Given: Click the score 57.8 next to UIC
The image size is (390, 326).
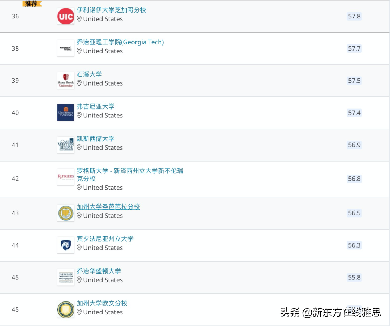Looking at the screenshot, I should pos(354,16).
